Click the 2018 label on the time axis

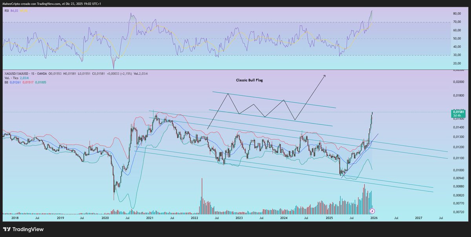tap(15, 218)
